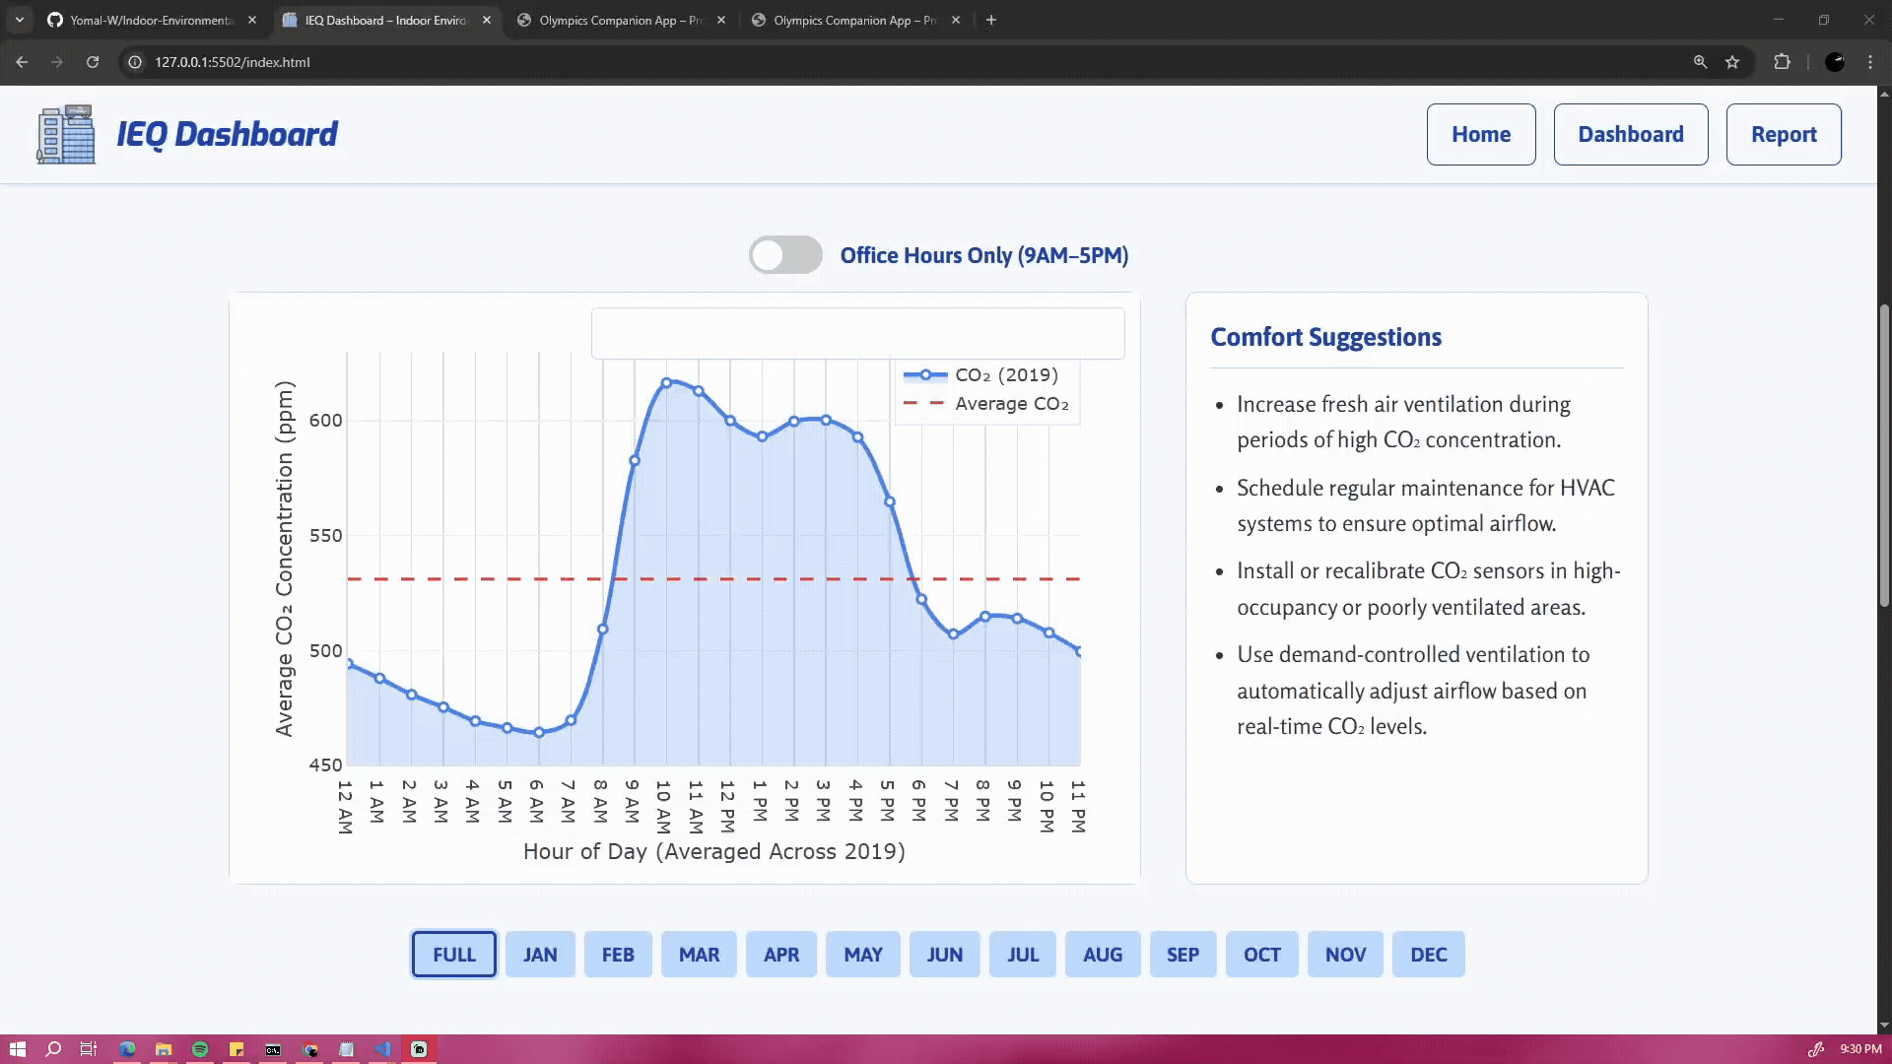
Task: Click the IEQ Dashboard building logo
Action: point(64,134)
